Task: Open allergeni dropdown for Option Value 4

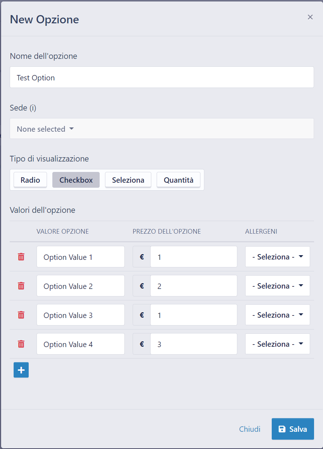Action: tap(277, 344)
